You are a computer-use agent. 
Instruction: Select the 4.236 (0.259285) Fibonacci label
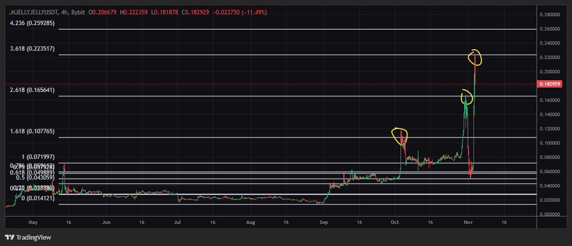(x=32, y=23)
